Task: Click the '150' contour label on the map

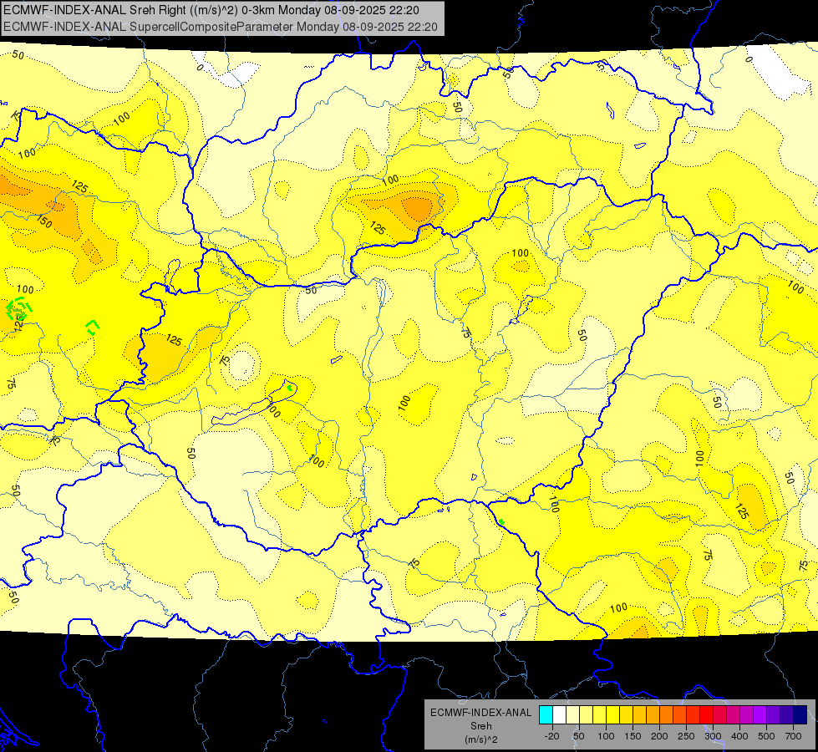Action: [x=44, y=221]
